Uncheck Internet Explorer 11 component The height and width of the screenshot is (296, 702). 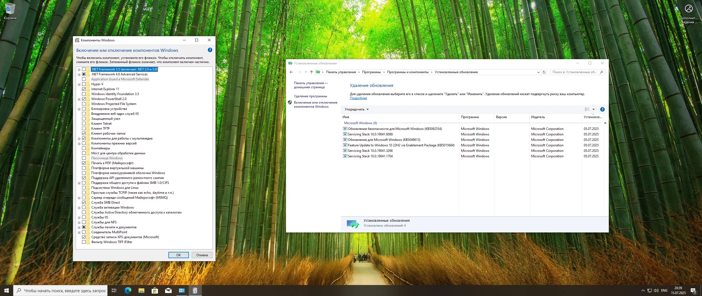coord(84,89)
